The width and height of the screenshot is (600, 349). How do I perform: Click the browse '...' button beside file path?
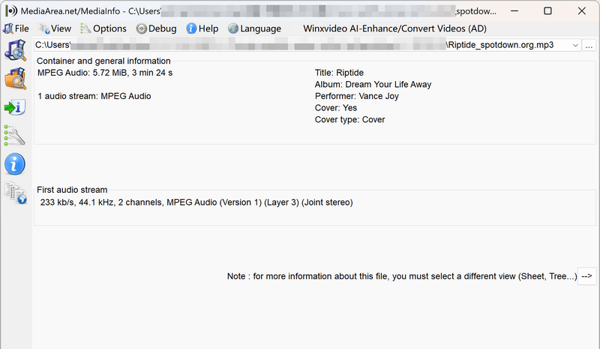point(589,45)
